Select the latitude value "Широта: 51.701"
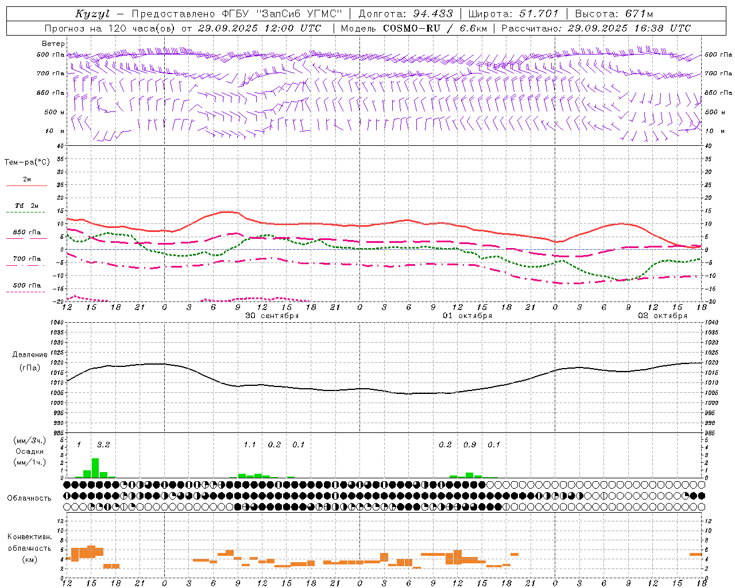This screenshot has height=588, width=735. 513,14
